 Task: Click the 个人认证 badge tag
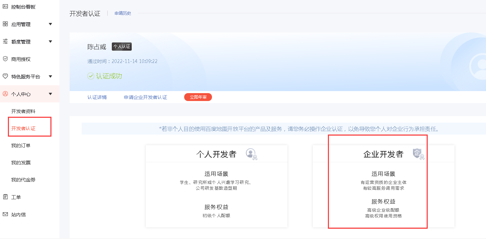pyautogui.click(x=122, y=47)
